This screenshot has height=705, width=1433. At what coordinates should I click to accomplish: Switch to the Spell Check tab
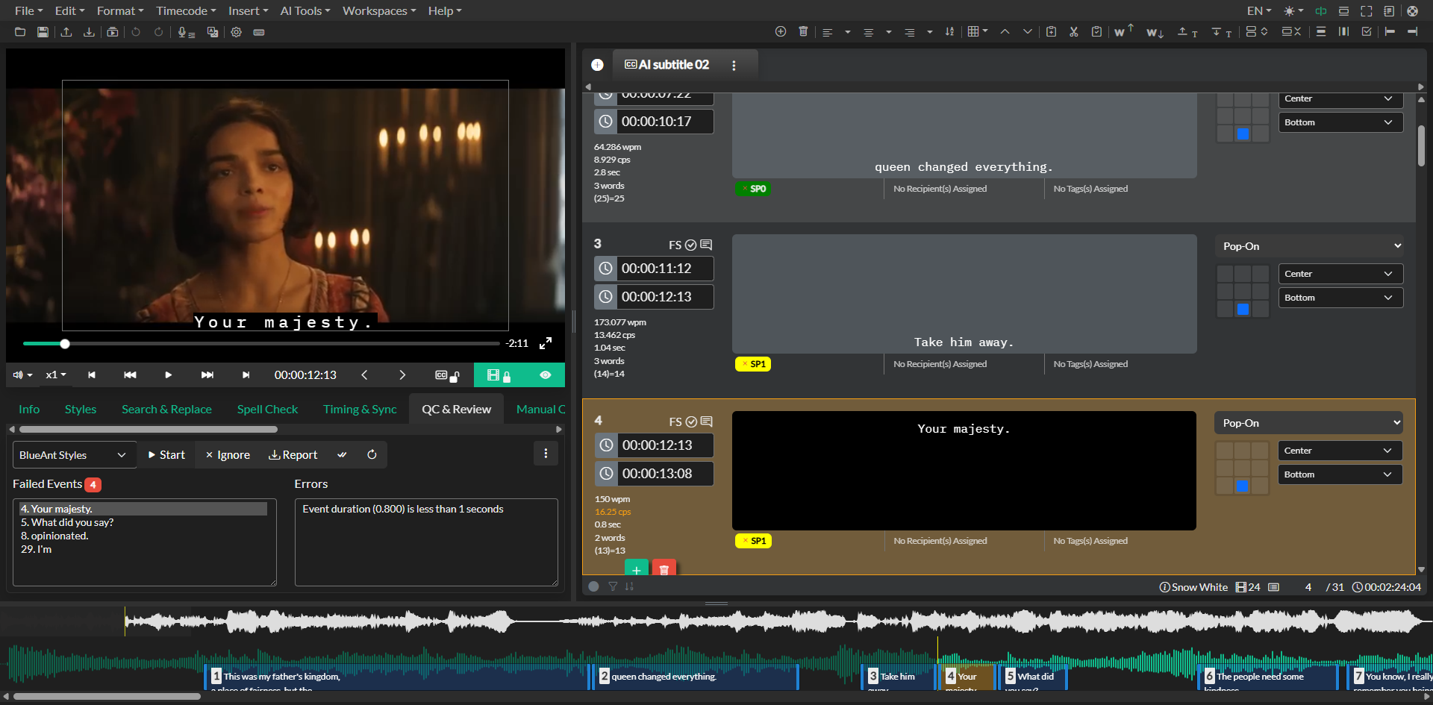tap(267, 410)
